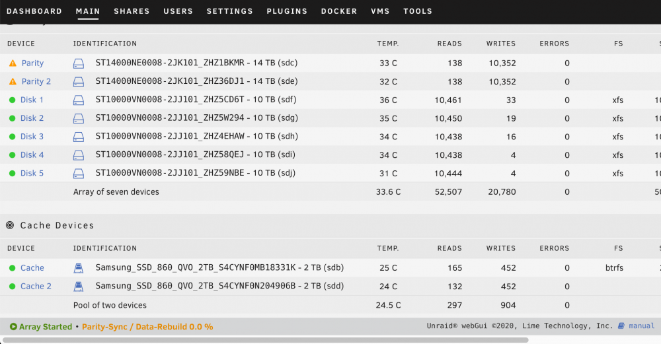
Task: Click identification ST10000VN0008-2JJ101_ZHZ5CD6T
Action: coord(170,99)
